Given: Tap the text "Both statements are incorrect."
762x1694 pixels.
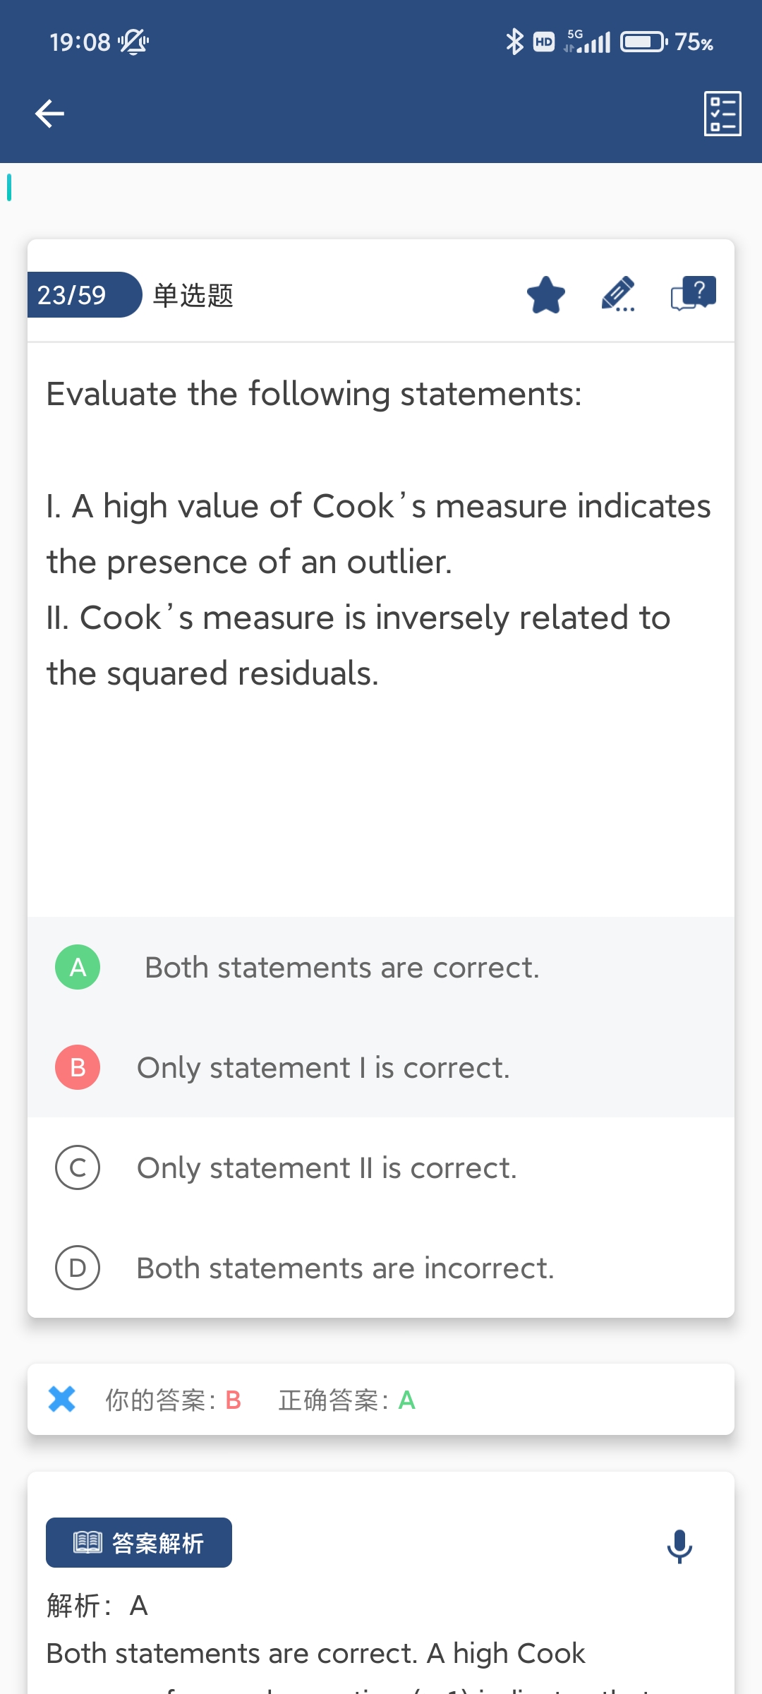Looking at the screenshot, I should pyautogui.click(x=345, y=1268).
